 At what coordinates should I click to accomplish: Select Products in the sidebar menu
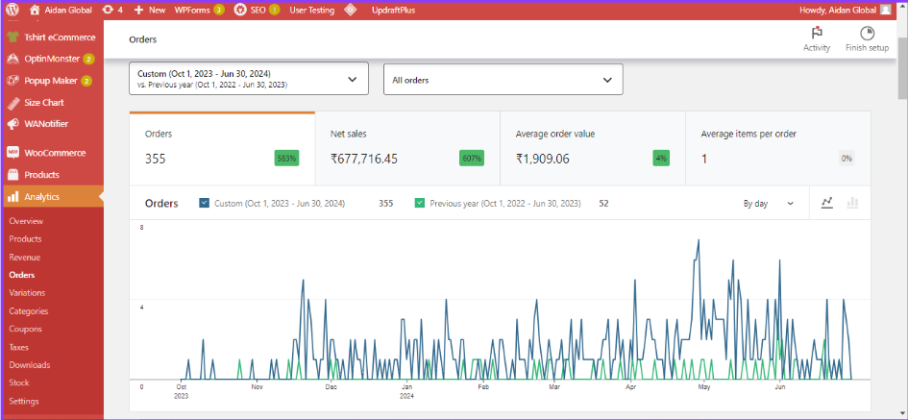tap(41, 175)
